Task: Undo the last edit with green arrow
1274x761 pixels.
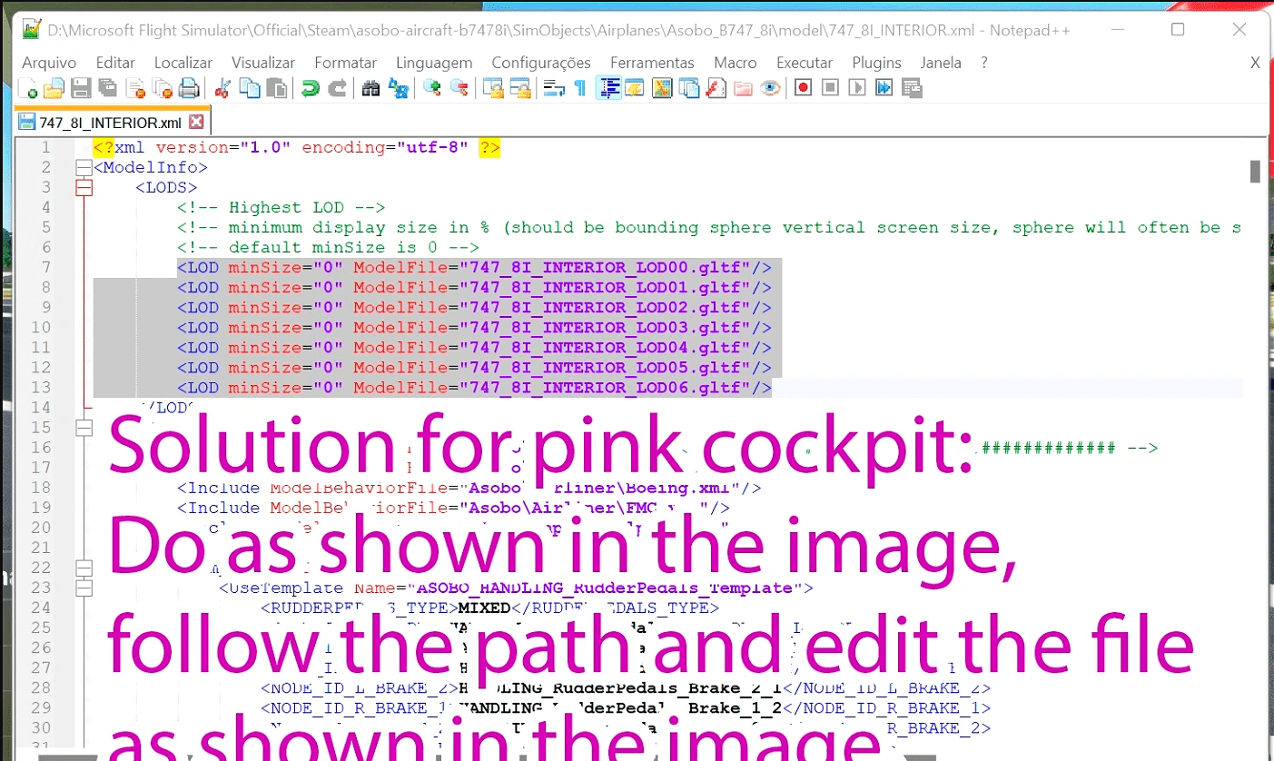Action: coord(311,88)
